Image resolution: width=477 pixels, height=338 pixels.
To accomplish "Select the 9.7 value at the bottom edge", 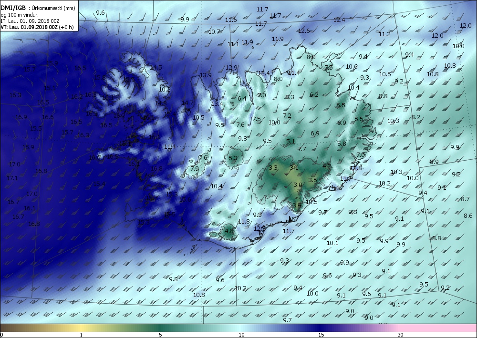I will [x=287, y=320].
